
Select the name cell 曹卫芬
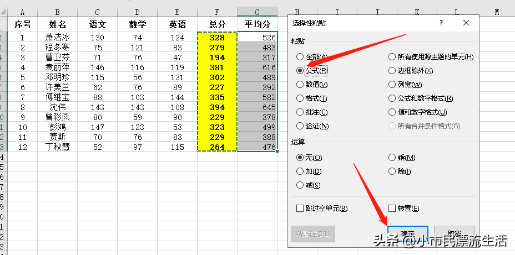click(58, 58)
